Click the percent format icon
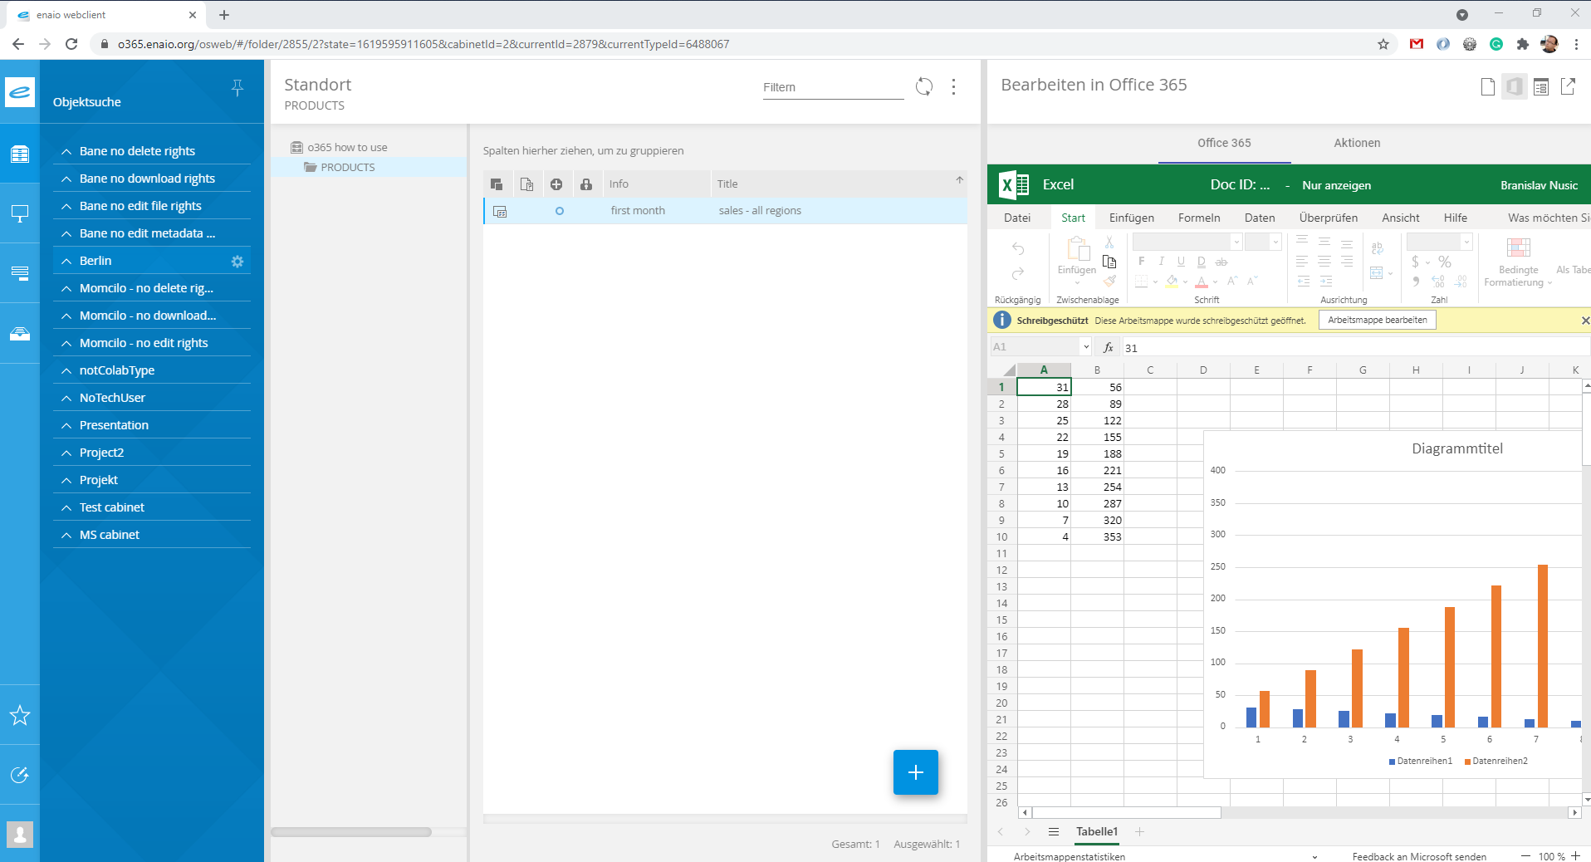The height and width of the screenshot is (862, 1591). 1445,262
